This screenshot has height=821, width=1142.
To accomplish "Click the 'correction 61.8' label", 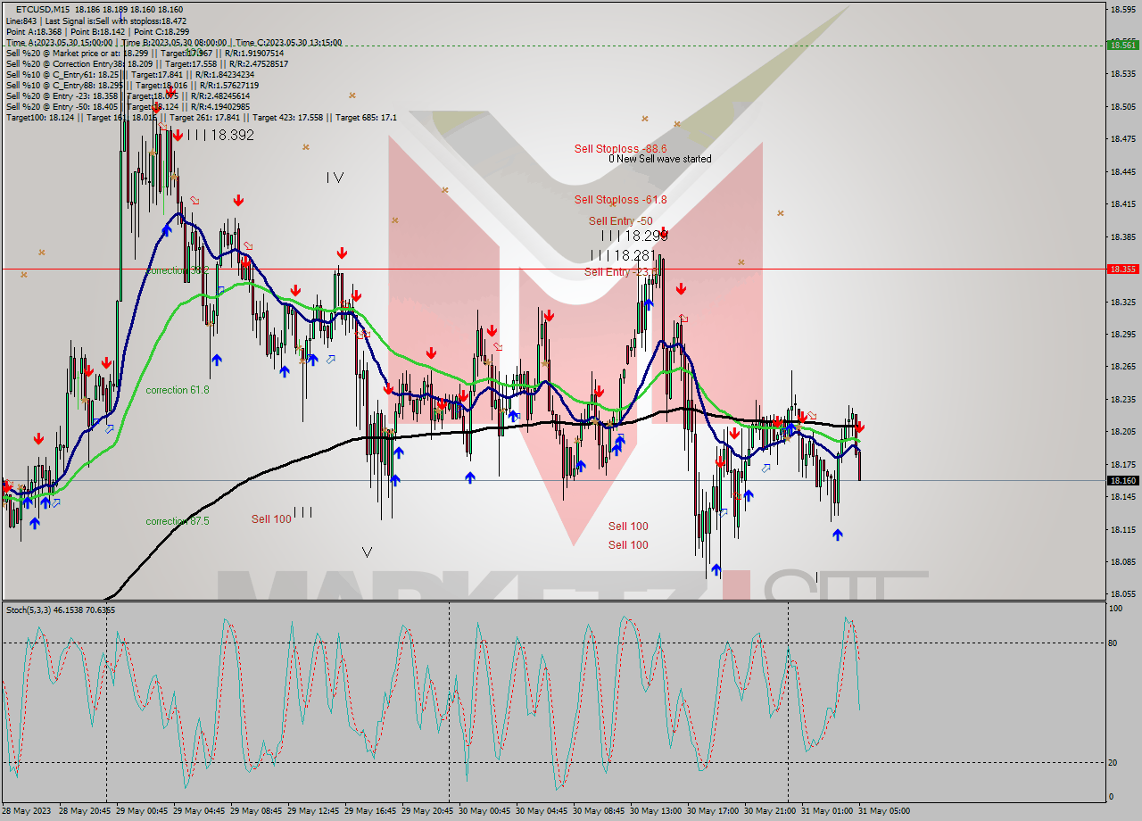I will tap(178, 390).
